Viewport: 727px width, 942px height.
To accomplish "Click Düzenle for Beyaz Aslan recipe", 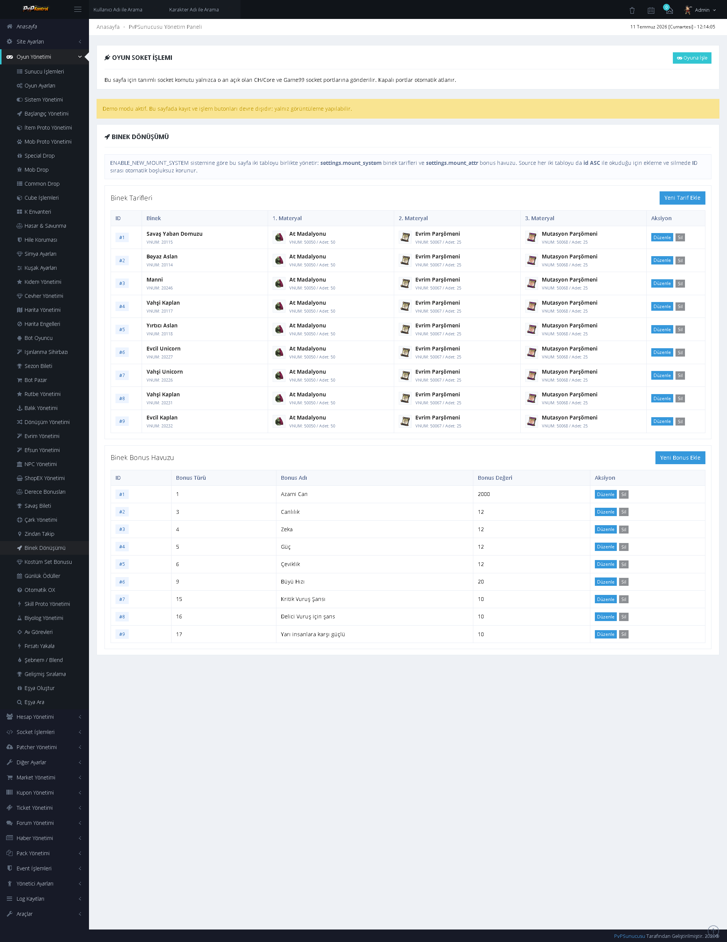I will point(661,261).
